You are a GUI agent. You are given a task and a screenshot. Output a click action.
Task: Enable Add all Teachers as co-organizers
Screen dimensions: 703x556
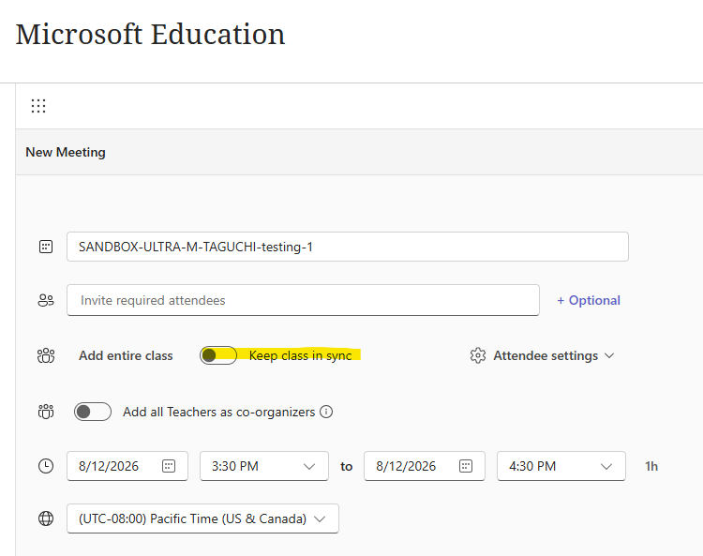click(x=93, y=412)
